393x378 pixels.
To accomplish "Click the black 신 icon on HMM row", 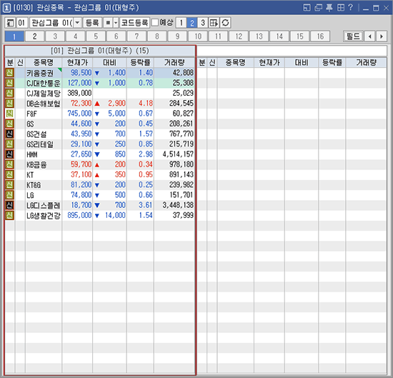I will [9, 154].
